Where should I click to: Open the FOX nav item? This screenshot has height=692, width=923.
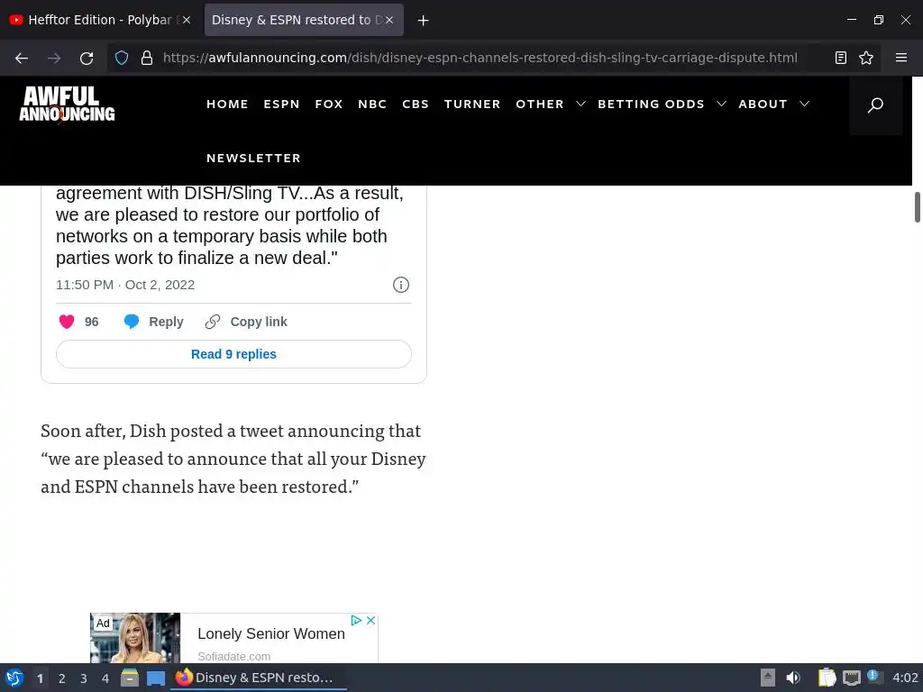328,105
